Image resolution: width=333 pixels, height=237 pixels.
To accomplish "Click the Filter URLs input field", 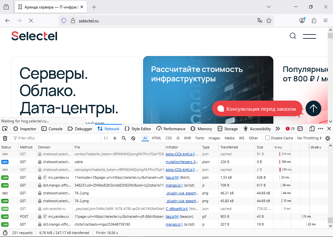I will (x=55, y=138).
